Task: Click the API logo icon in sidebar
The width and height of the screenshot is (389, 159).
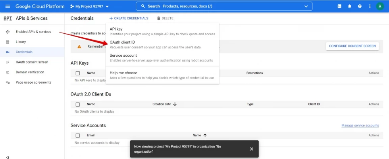Action: pos(8,18)
